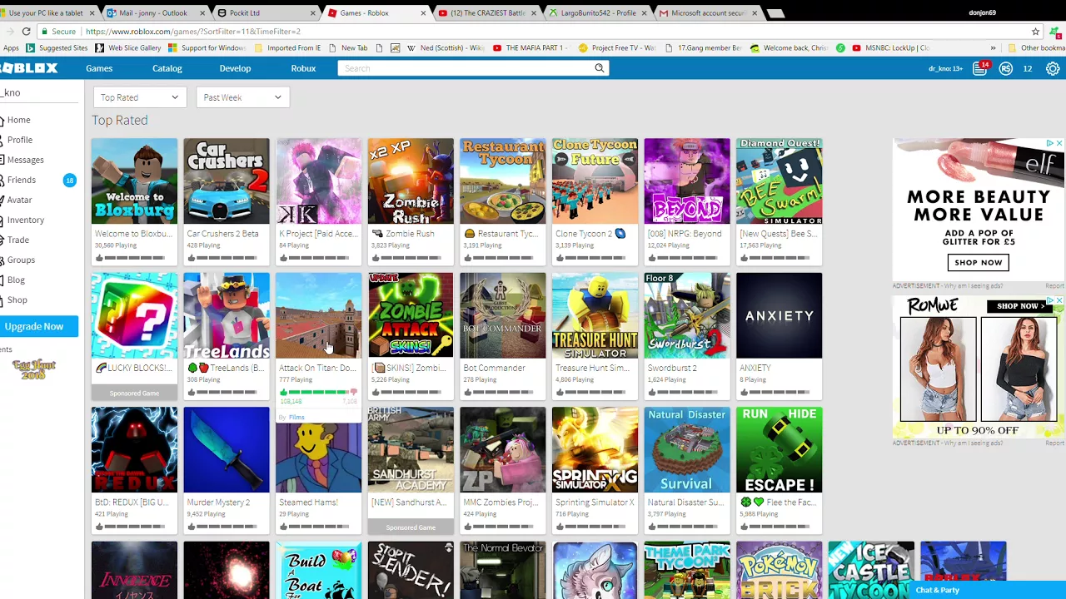Open the Restaurant Tycoon game thumbnail
The image size is (1066, 599).
(x=503, y=181)
